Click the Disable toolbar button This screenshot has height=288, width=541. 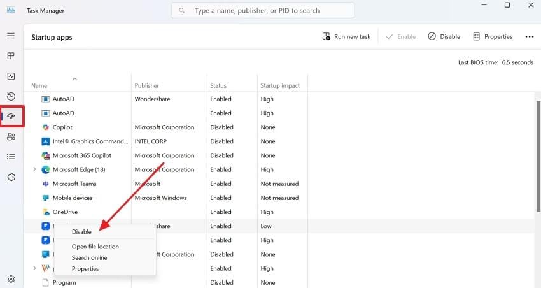click(x=444, y=36)
